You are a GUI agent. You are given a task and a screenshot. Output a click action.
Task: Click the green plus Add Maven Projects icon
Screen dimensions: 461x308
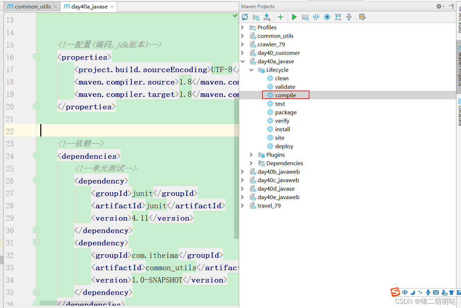pyautogui.click(x=280, y=17)
